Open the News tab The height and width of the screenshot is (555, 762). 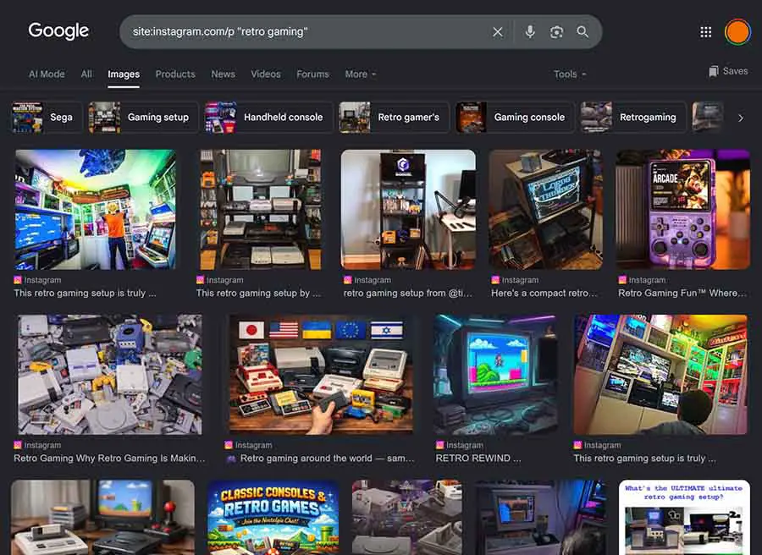coord(223,74)
